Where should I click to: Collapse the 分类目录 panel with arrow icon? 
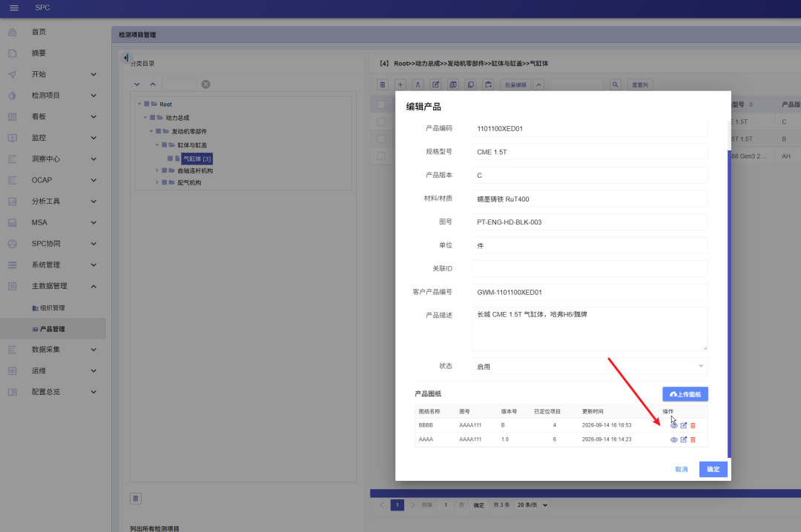click(125, 58)
